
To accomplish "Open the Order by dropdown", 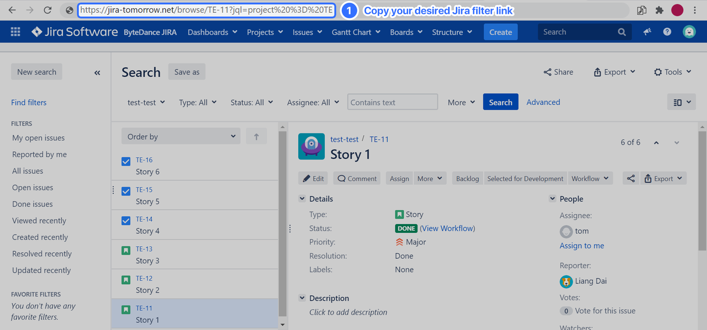I will point(181,137).
